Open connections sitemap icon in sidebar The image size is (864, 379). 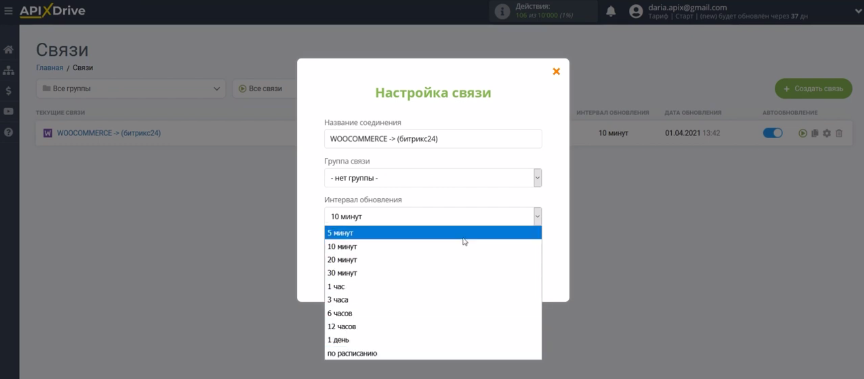tap(8, 70)
